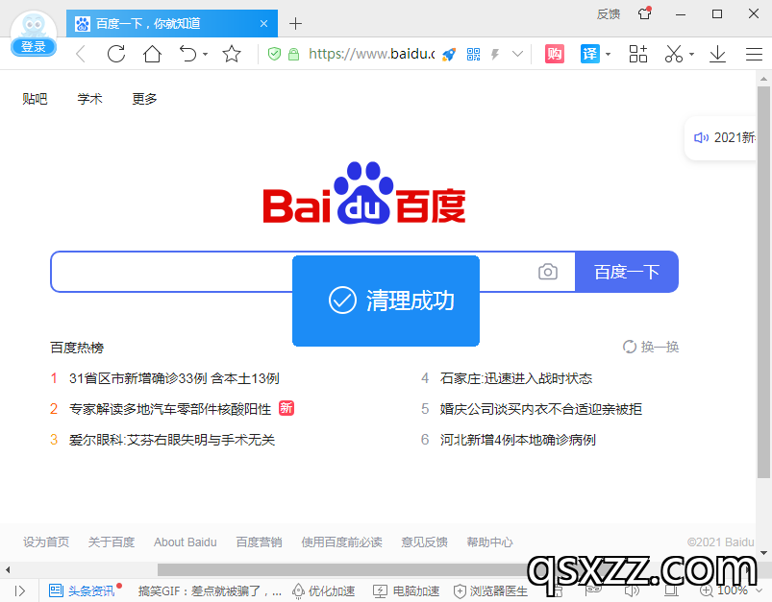This screenshot has height=602, width=772.
Task: Click the 登录 login avatar button
Action: (x=34, y=47)
